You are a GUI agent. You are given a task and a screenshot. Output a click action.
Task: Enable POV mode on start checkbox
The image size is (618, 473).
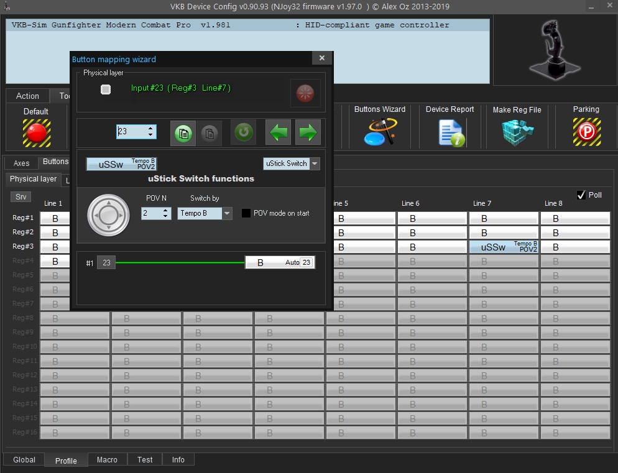coord(246,213)
